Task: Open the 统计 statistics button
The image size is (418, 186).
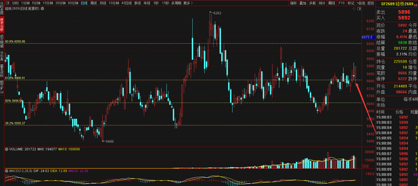Action: coord(322,3)
